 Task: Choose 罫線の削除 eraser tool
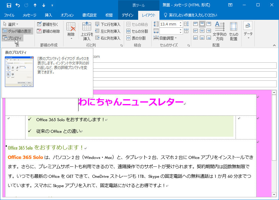[x=49, y=31]
